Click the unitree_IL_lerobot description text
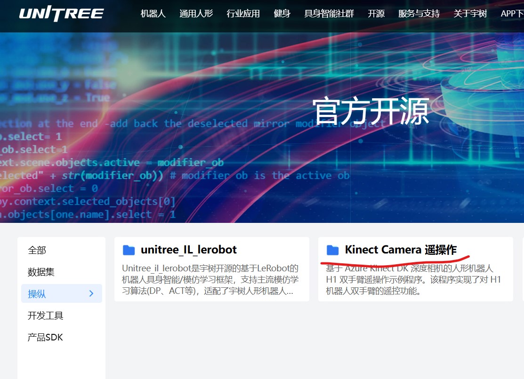This screenshot has width=524, height=379. click(210, 279)
